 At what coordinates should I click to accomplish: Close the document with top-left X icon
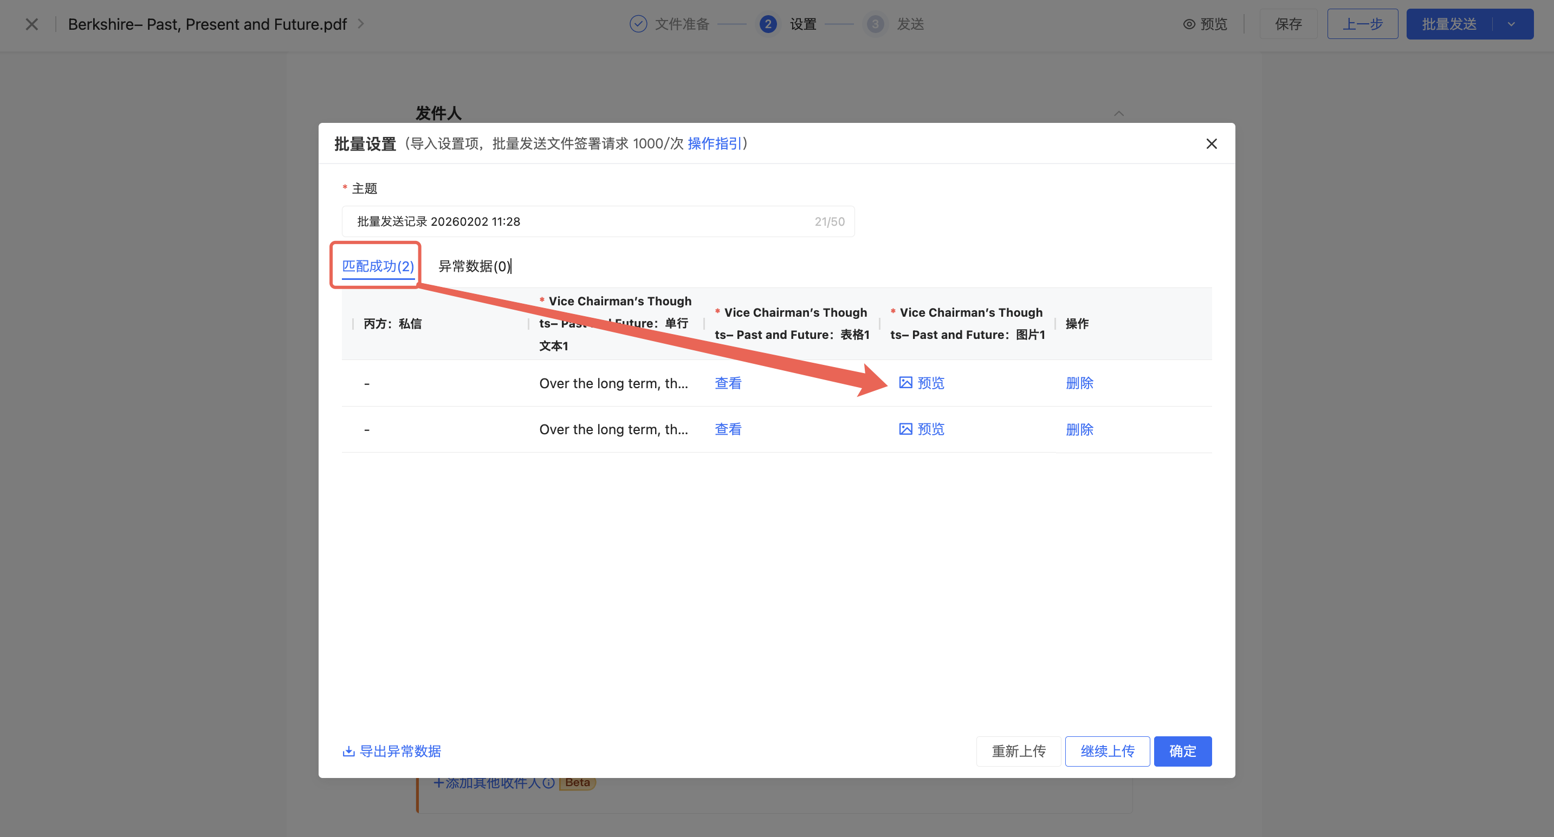[32, 24]
